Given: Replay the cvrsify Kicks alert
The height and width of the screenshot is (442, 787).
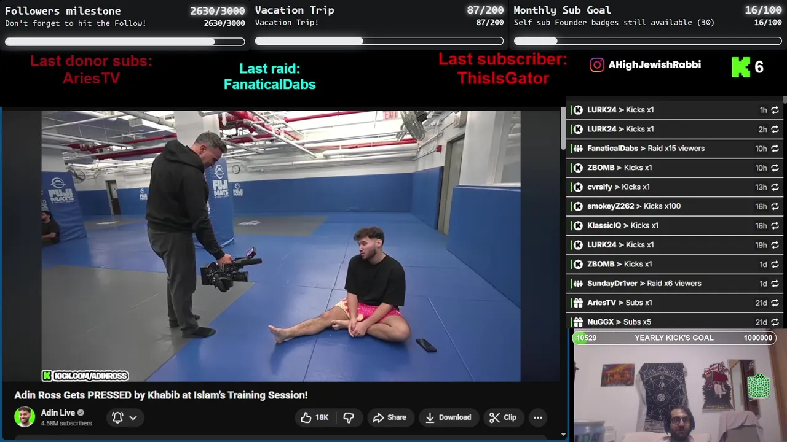Looking at the screenshot, I should (x=775, y=187).
